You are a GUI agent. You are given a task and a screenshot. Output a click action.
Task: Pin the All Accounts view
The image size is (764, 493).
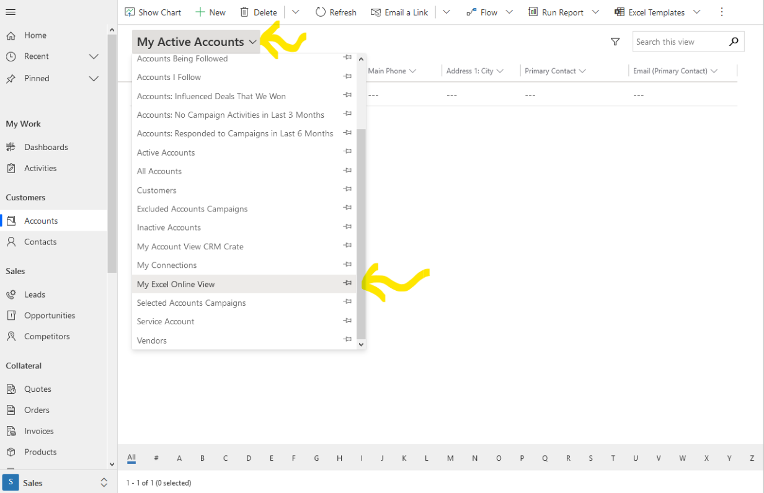[347, 171]
